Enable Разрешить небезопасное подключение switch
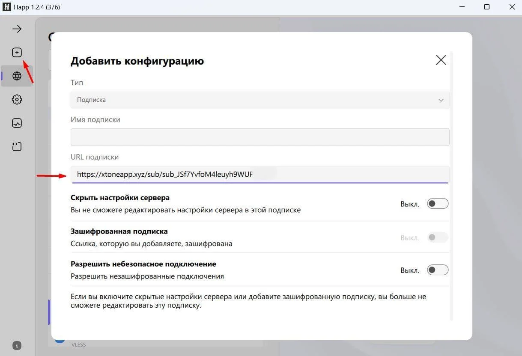This screenshot has height=356, width=522. [x=437, y=270]
